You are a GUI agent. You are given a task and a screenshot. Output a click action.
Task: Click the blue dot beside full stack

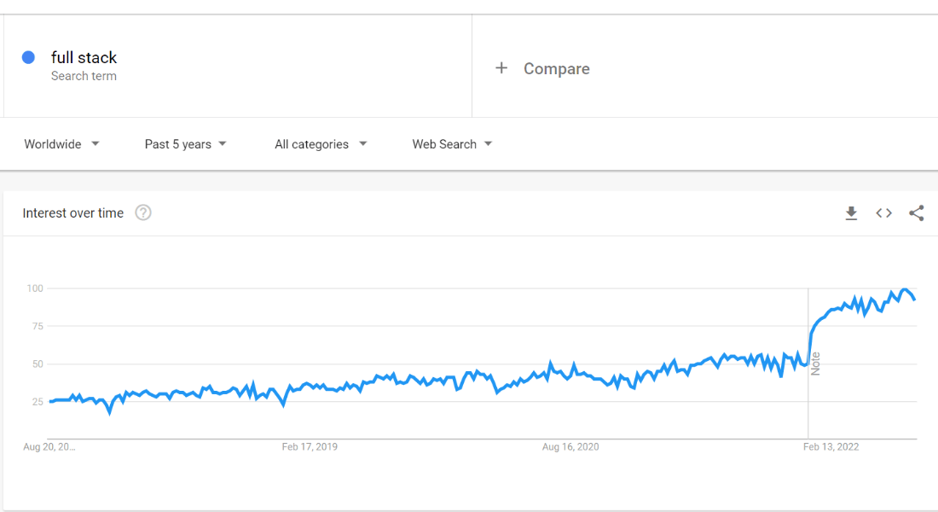(x=28, y=57)
